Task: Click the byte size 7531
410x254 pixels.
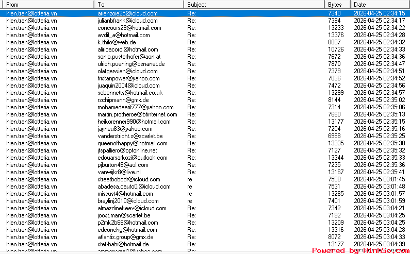Action: tap(334, 187)
